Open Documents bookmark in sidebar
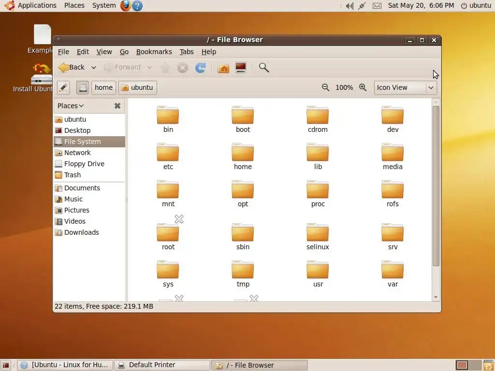 click(89, 188)
